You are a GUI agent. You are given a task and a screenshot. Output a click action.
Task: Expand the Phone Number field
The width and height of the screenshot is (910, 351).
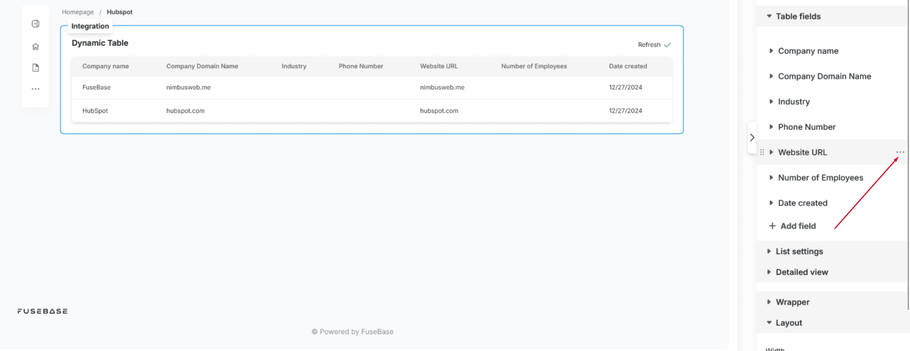click(x=771, y=127)
